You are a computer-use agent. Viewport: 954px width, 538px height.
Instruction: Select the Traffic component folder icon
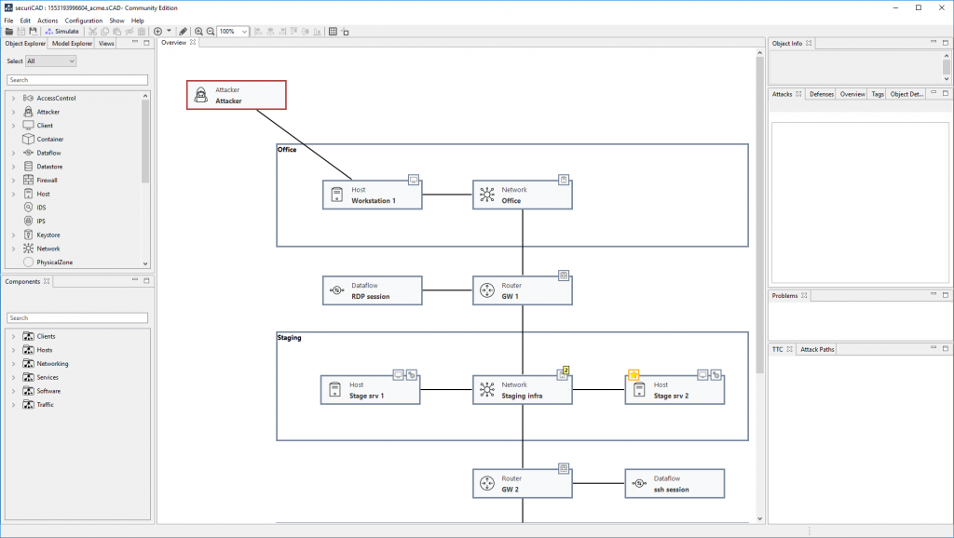click(x=28, y=405)
